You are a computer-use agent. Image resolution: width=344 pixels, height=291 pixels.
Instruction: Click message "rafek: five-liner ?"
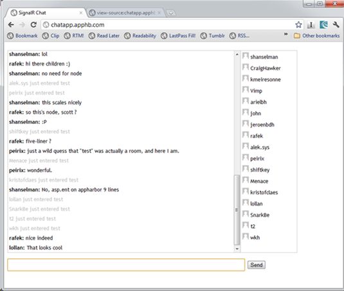(x=30, y=141)
